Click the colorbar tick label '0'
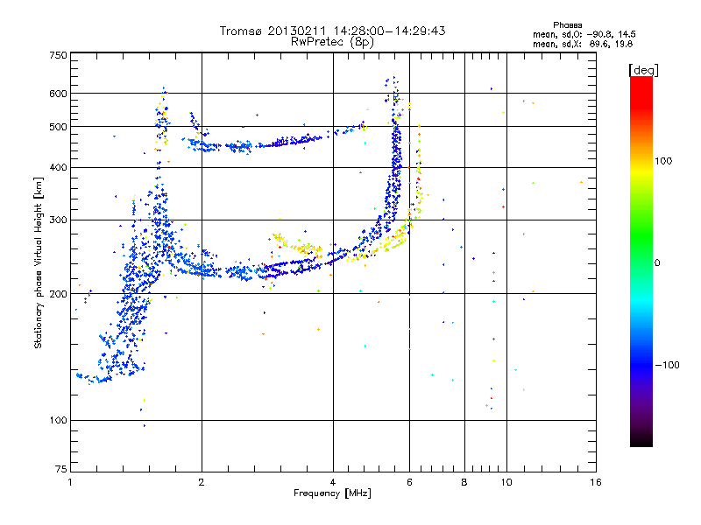This screenshot has width=701, height=525. click(x=657, y=263)
